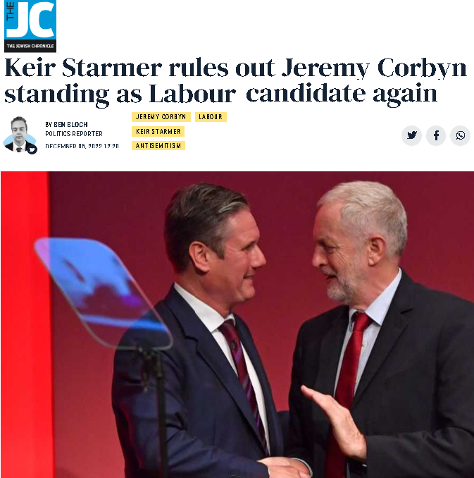Open Ben Bloch's Twitter badge icon
The image size is (474, 478).
(x=32, y=149)
